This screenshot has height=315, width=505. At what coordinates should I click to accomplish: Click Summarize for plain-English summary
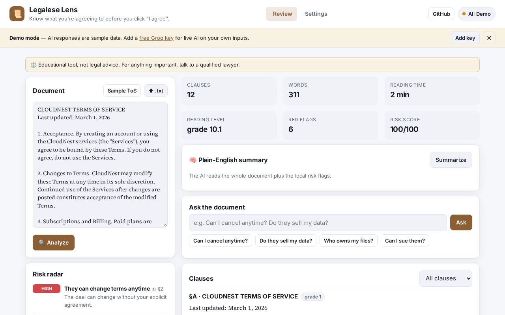pyautogui.click(x=451, y=160)
